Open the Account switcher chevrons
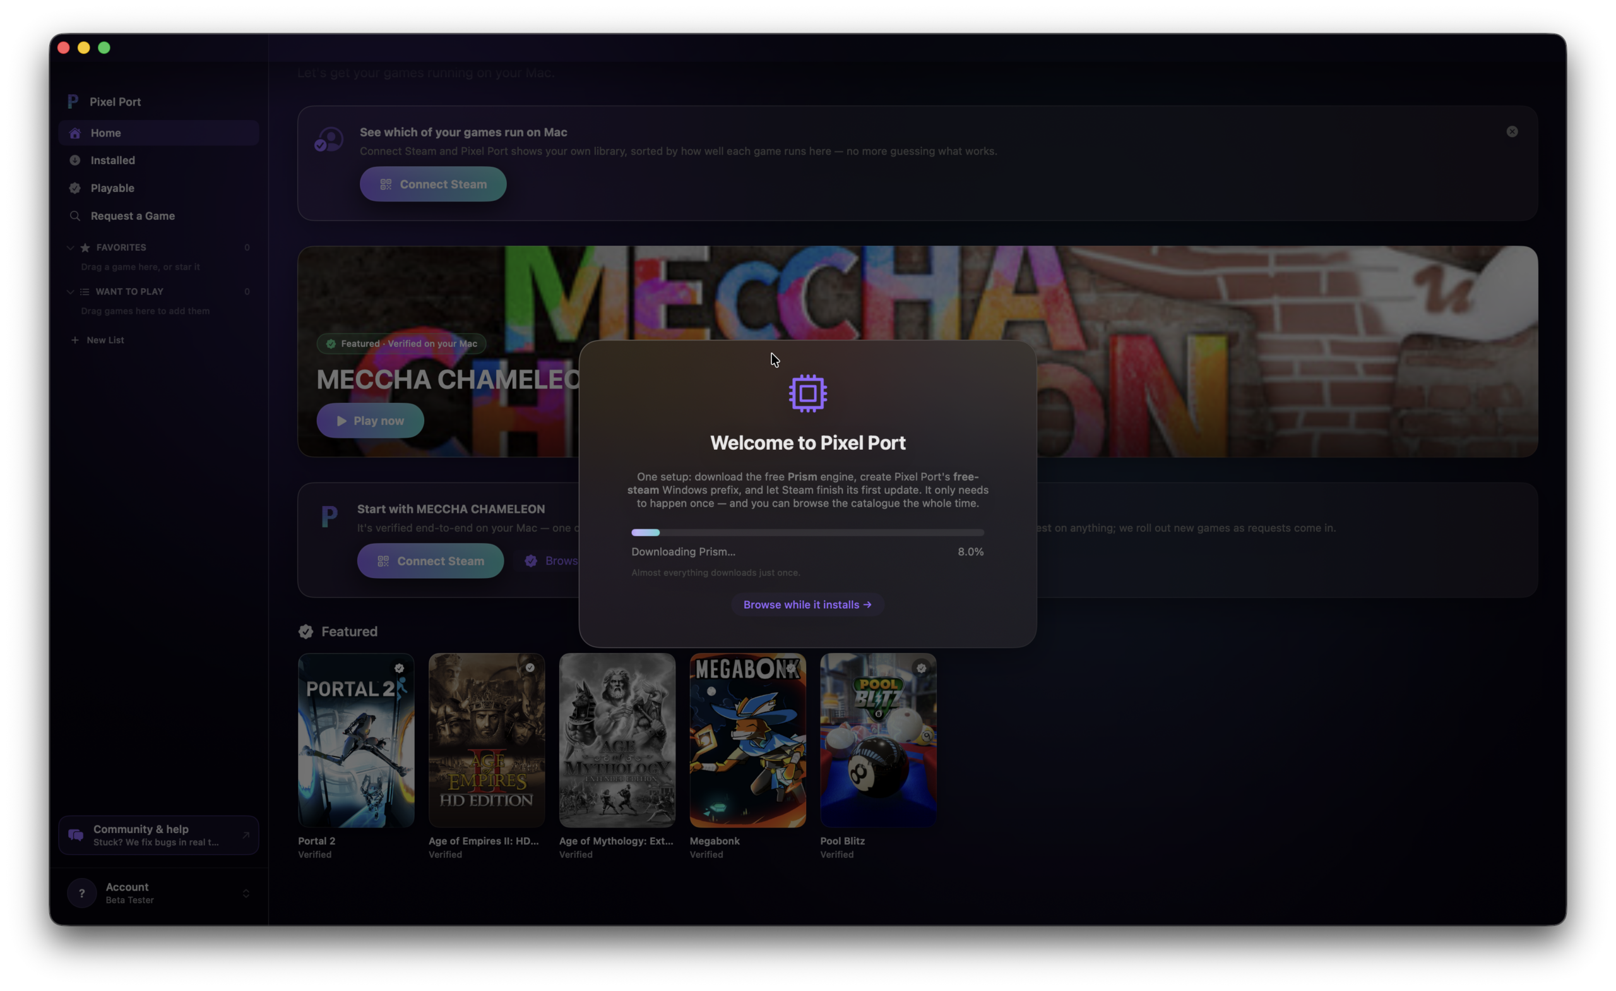Screen dimensions: 1616x991 [246, 893]
